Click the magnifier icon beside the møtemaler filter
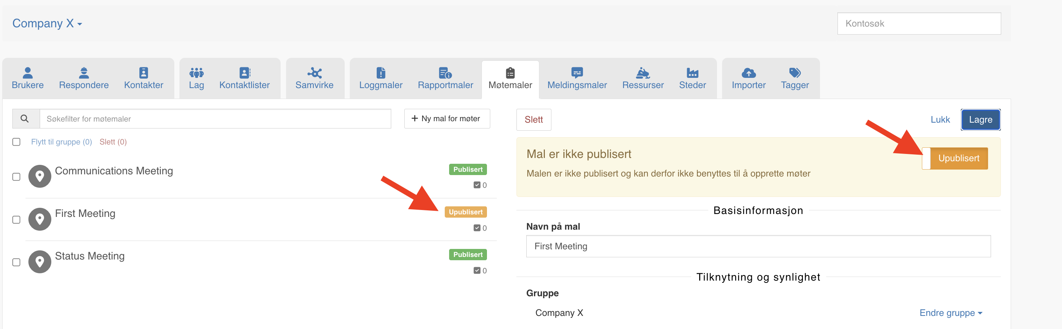The height and width of the screenshot is (329, 1062). pos(25,119)
